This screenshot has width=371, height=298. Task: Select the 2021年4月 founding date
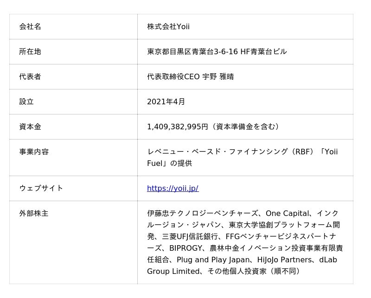tap(166, 101)
